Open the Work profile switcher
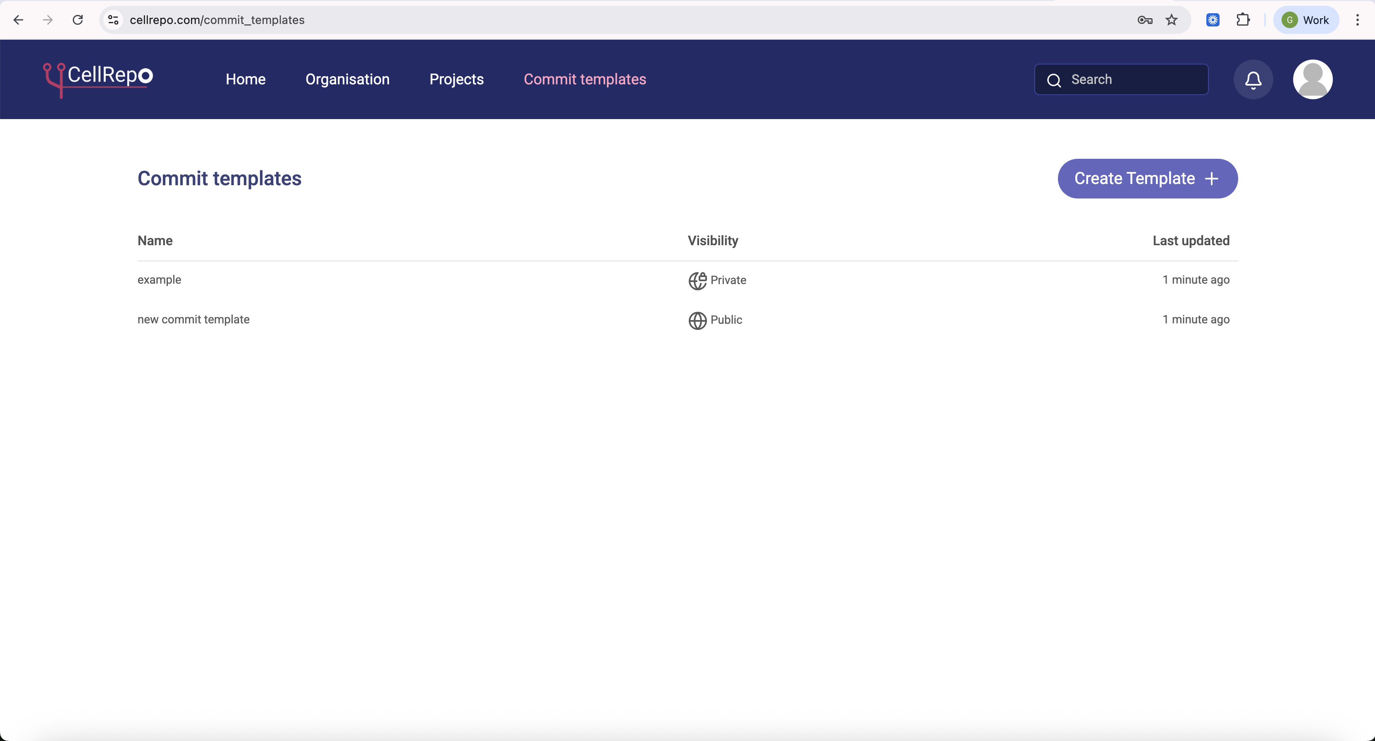Image resolution: width=1375 pixels, height=741 pixels. coord(1306,20)
